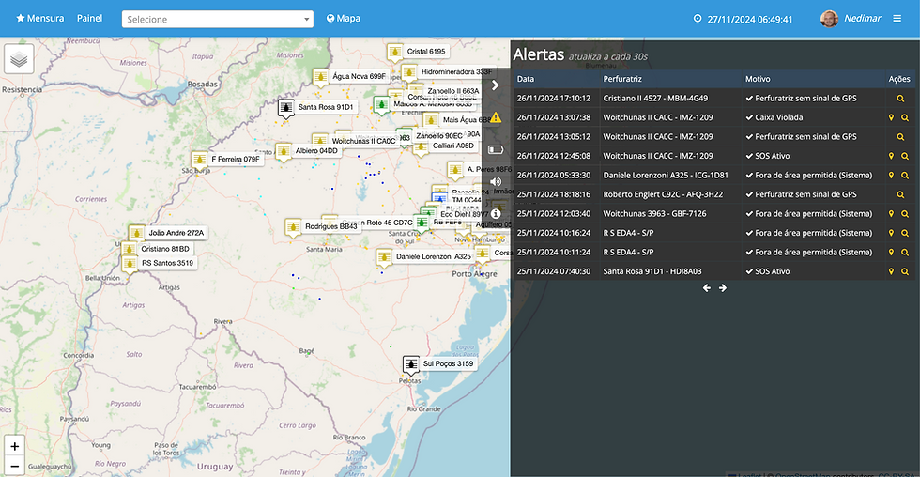Click the Ações column header
Screen dimensions: 920x477
click(899, 79)
